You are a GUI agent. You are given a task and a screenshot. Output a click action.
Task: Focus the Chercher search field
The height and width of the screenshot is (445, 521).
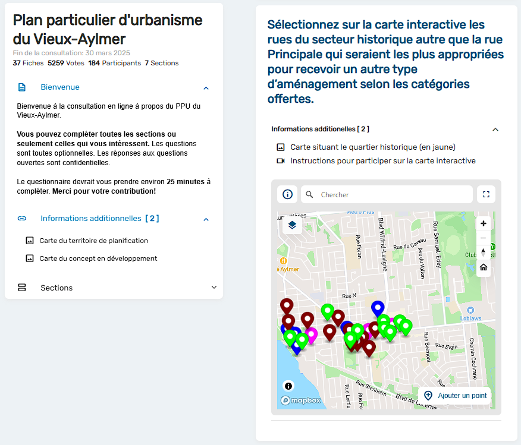click(387, 194)
